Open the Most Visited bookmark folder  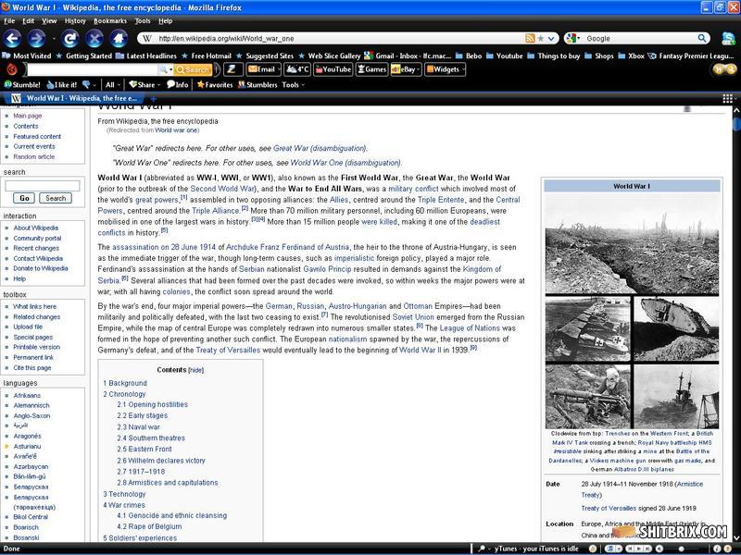(x=27, y=55)
